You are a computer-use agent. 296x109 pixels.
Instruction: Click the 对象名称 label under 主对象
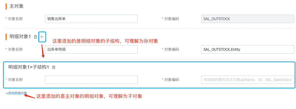[x=15, y=19]
